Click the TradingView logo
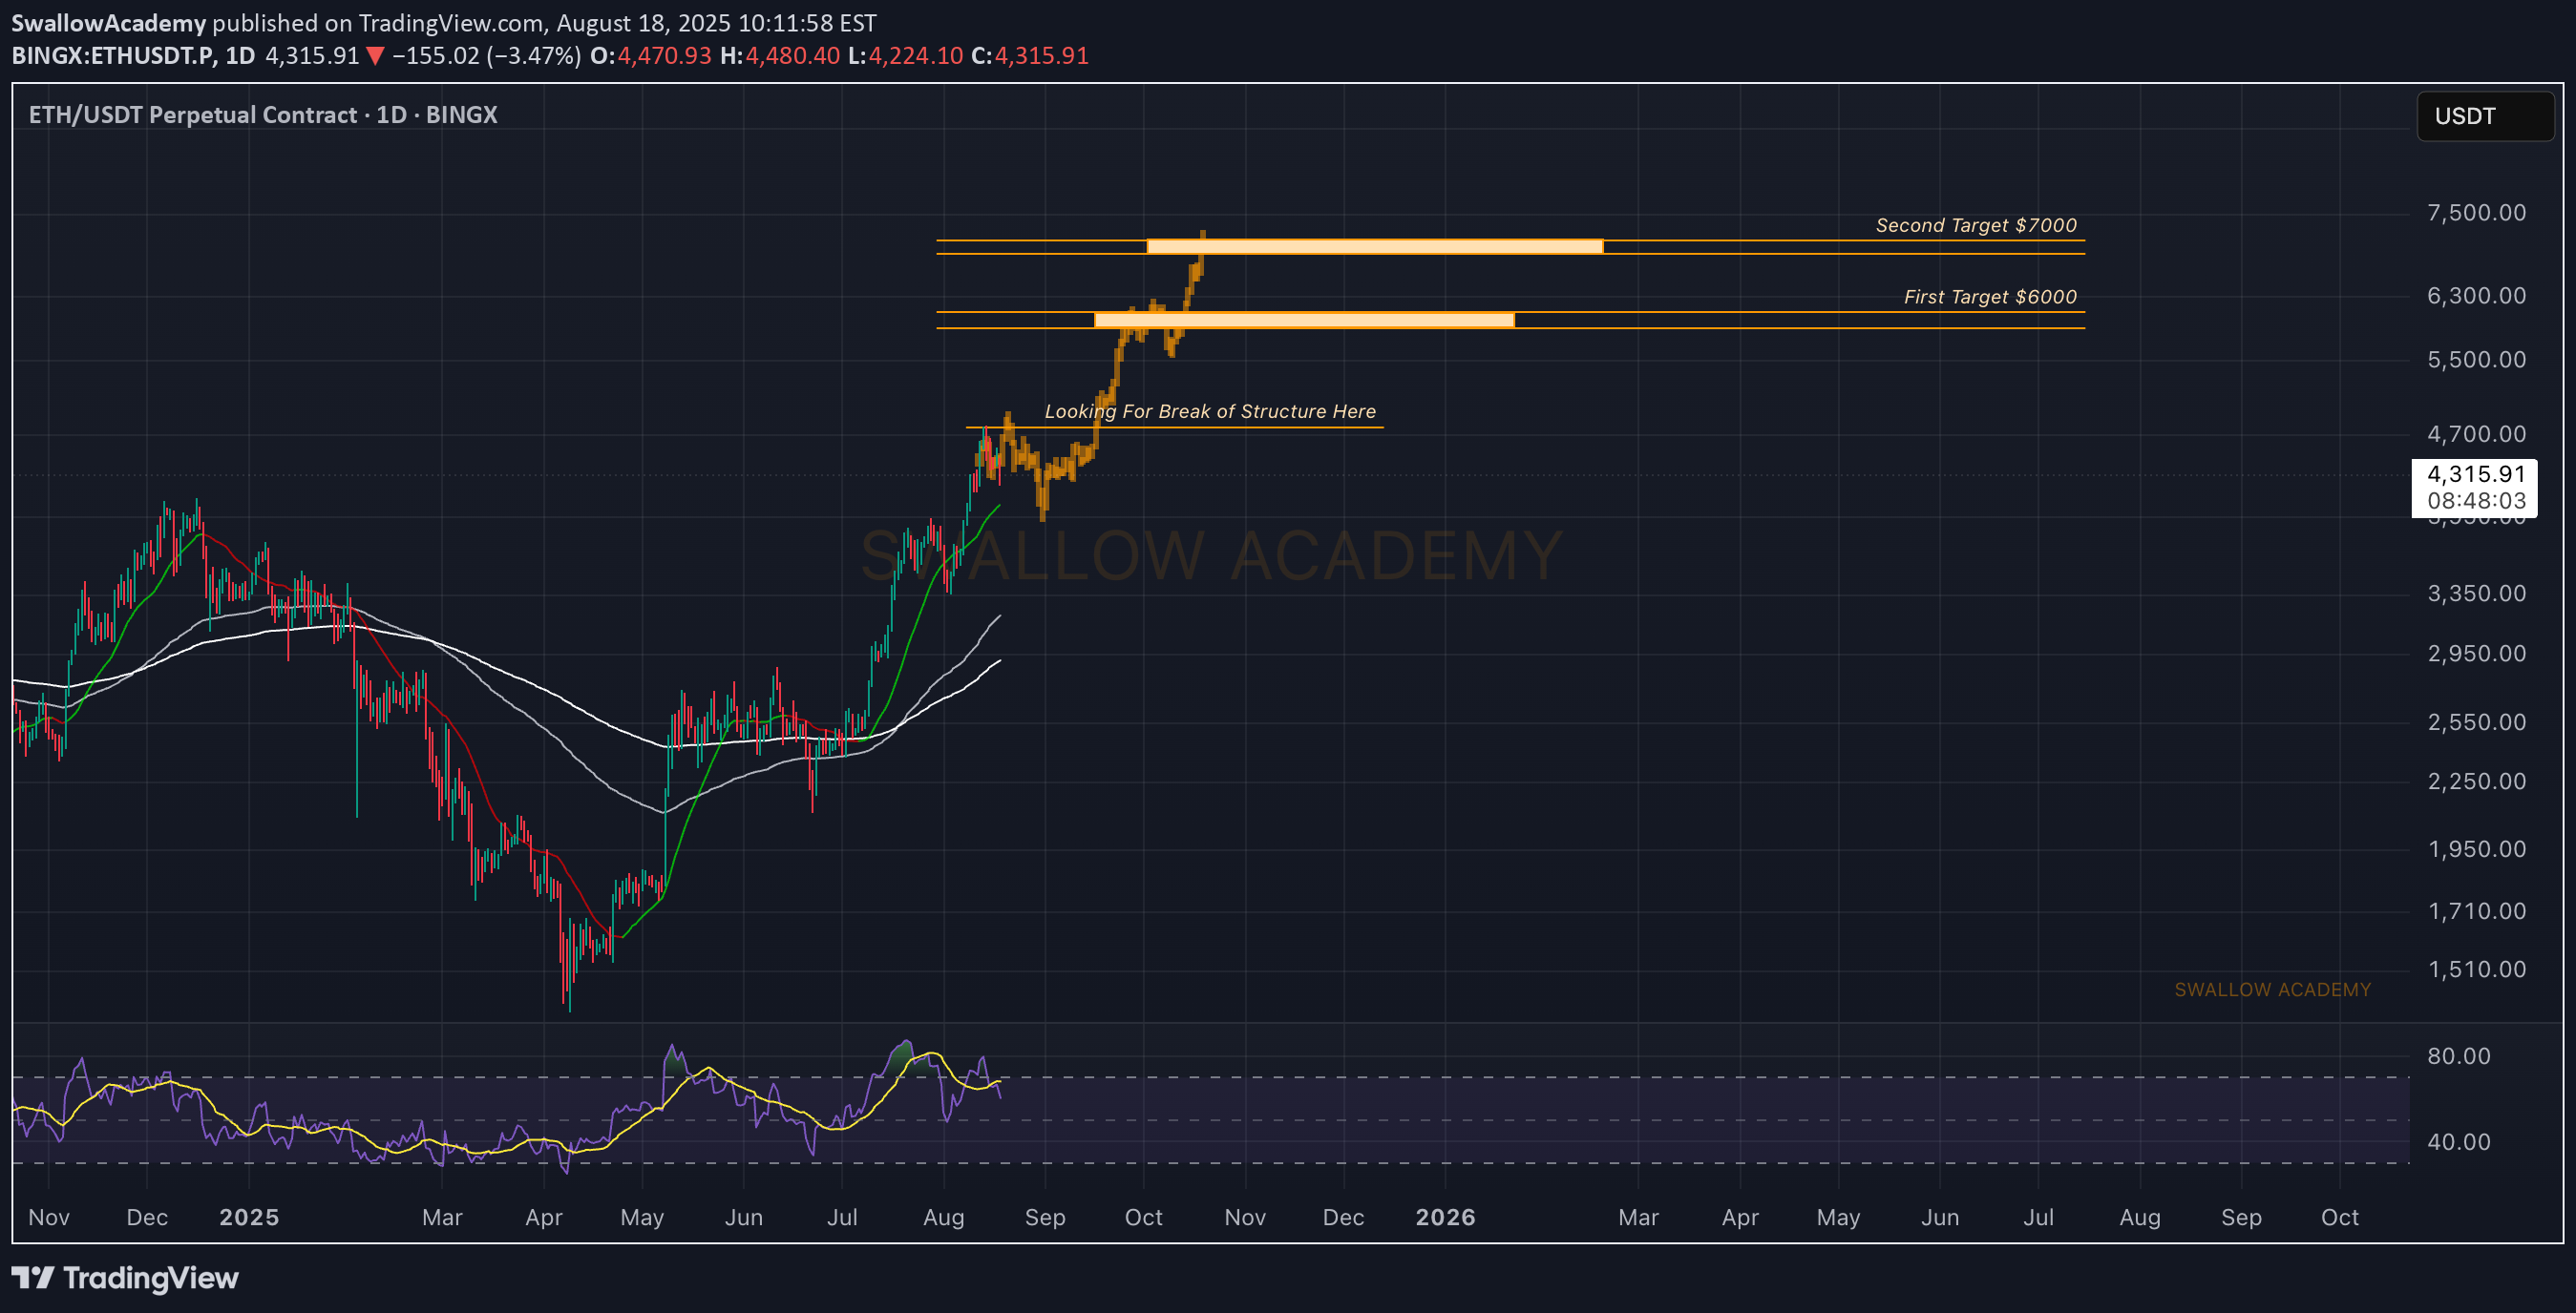This screenshot has height=1313, width=2576. (x=125, y=1278)
